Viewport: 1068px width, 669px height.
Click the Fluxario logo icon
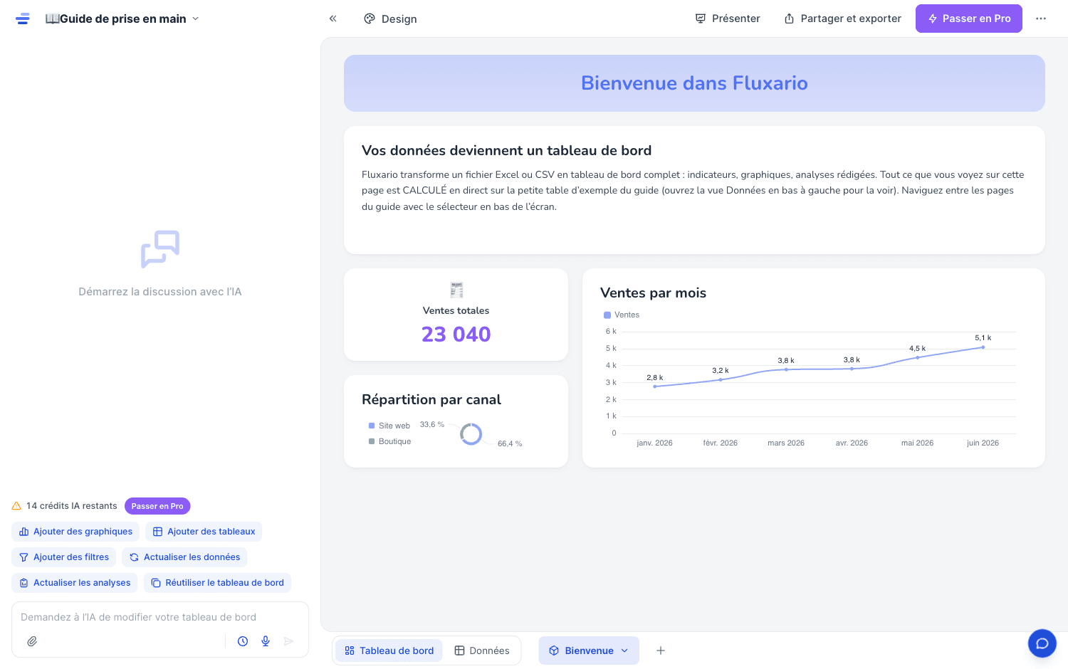[x=23, y=19]
